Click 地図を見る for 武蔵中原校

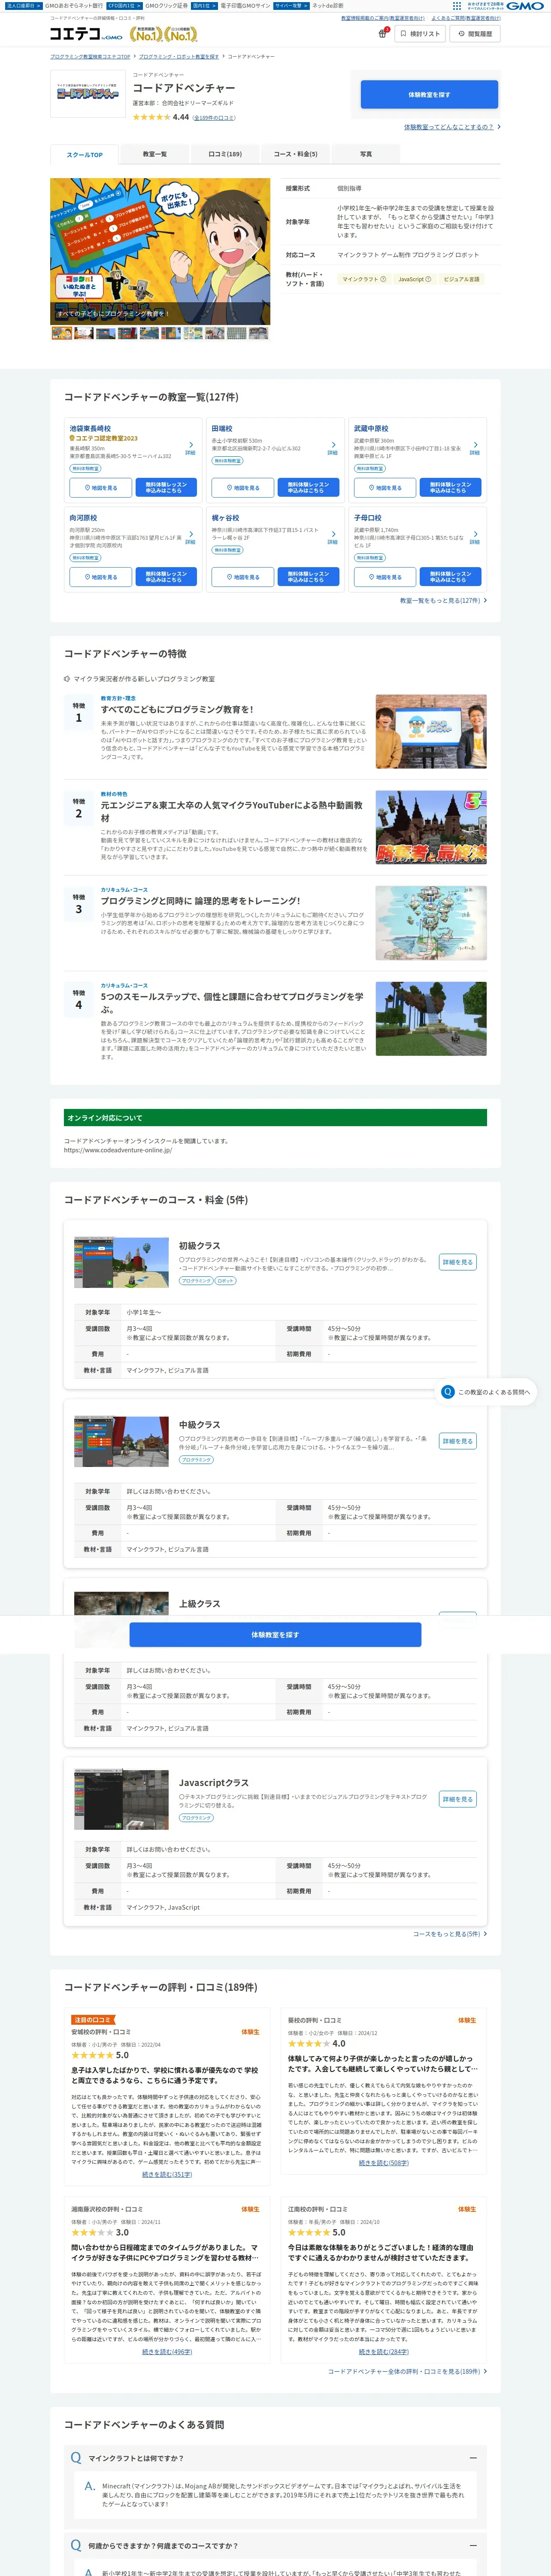[385, 488]
